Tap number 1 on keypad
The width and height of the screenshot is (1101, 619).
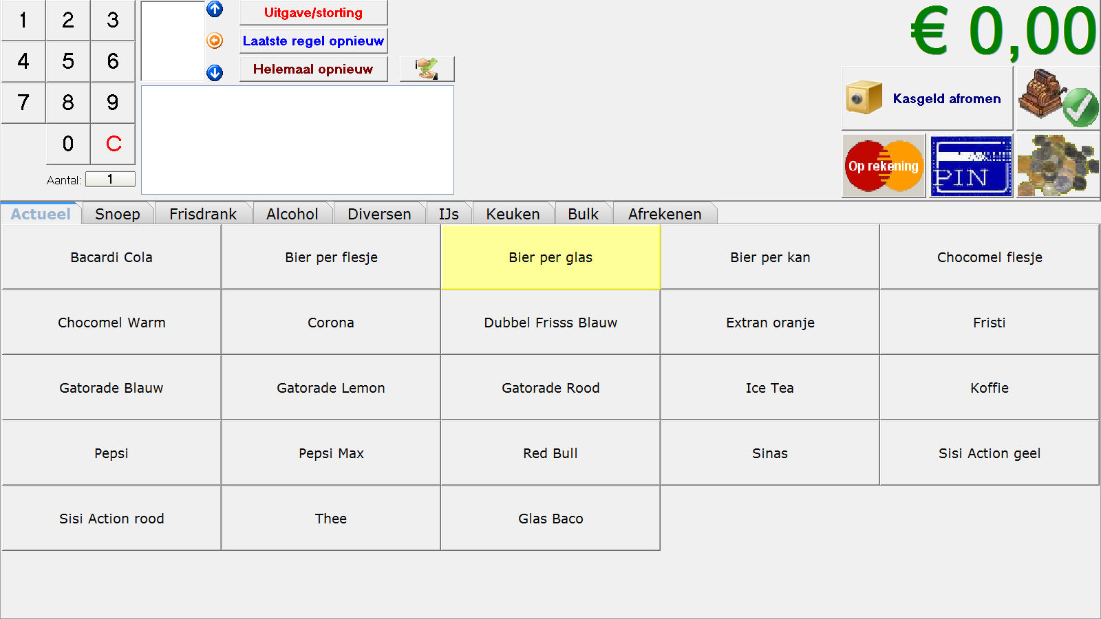point(23,20)
